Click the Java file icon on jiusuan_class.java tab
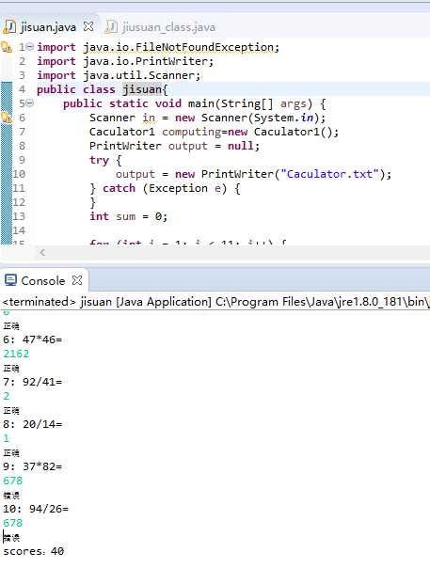 [111, 27]
